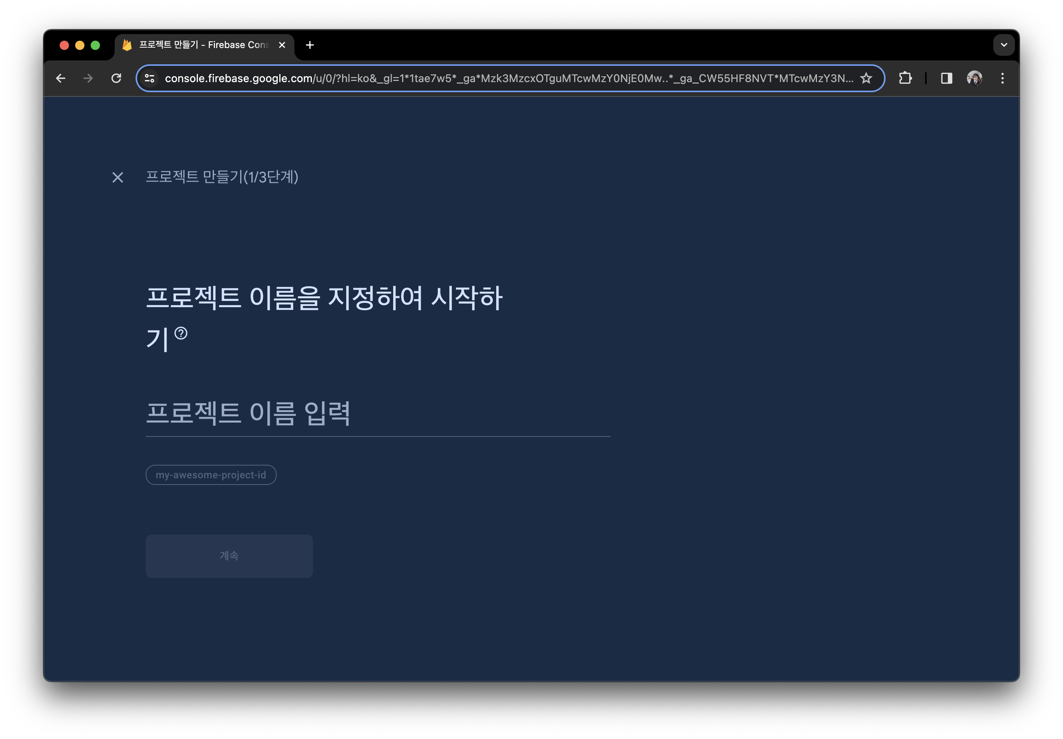Click the 계속 button
The height and width of the screenshot is (739, 1063).
point(229,556)
